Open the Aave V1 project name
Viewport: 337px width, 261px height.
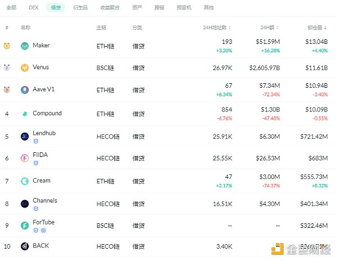(x=44, y=89)
